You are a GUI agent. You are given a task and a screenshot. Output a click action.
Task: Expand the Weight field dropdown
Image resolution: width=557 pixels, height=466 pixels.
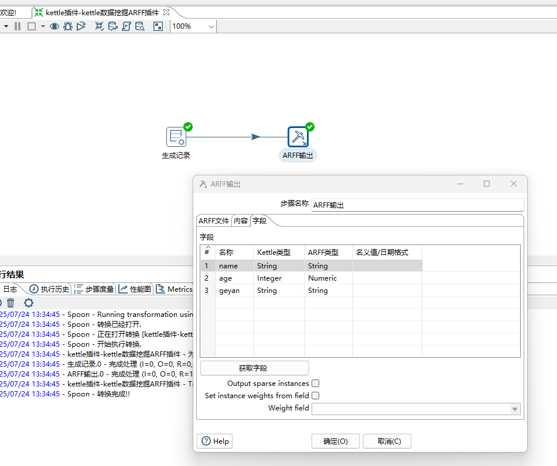(515, 409)
